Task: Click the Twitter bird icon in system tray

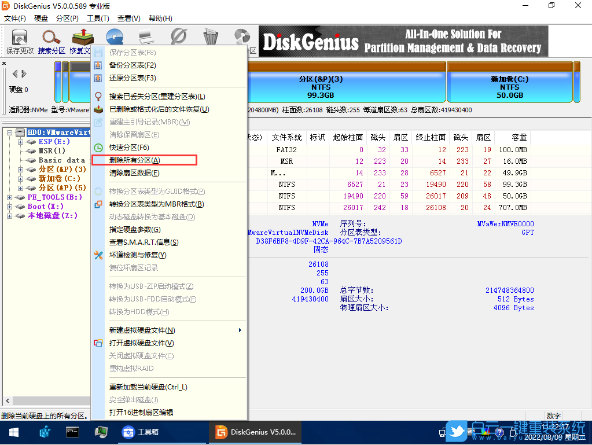Action: 457,431
